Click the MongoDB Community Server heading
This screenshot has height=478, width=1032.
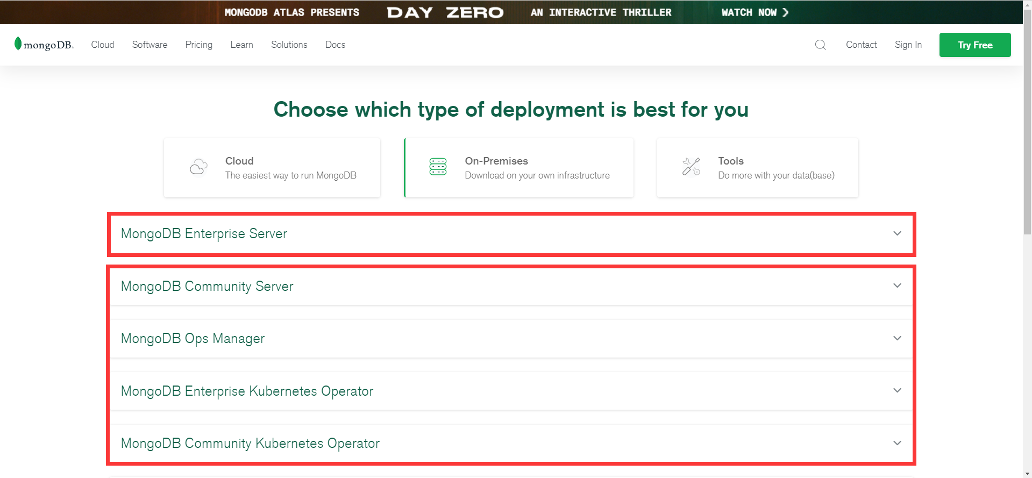[207, 286]
